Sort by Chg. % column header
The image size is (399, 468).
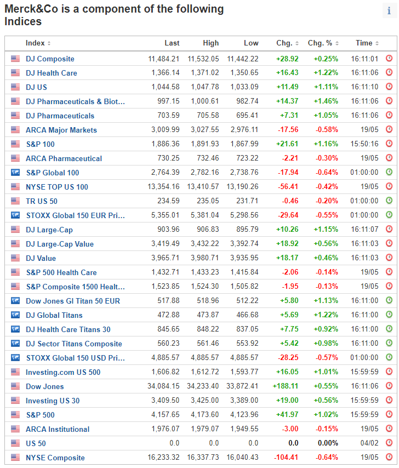click(x=323, y=43)
